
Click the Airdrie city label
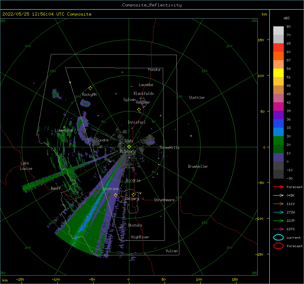point(133,180)
